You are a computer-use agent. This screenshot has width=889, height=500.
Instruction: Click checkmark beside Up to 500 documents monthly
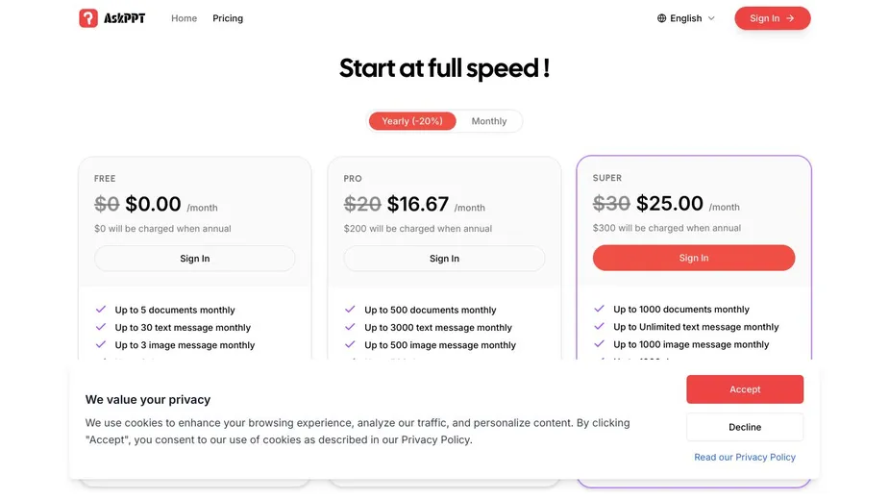pyautogui.click(x=350, y=310)
